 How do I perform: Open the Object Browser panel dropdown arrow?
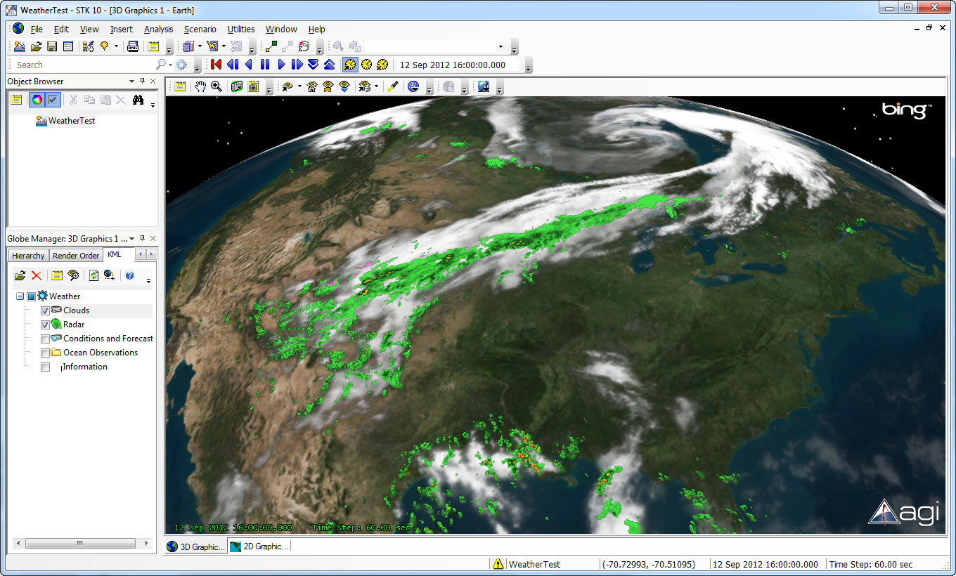[x=131, y=81]
